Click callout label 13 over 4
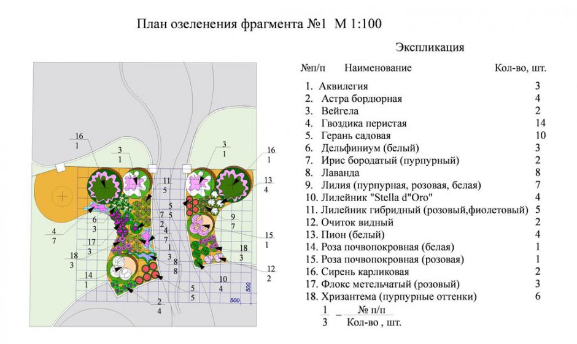Image resolution: width=577 pixels, height=344 pixels. (268, 185)
